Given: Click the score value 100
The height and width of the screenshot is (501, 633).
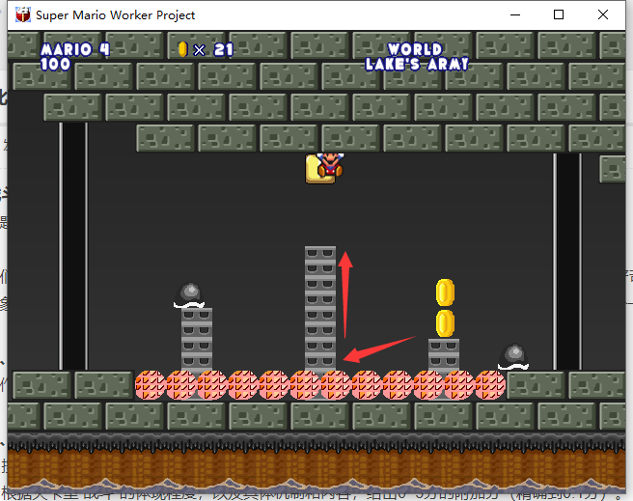Looking at the screenshot, I should point(55,64).
